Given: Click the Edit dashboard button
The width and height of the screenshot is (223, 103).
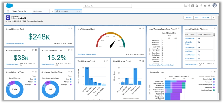Looking at the screenshot, I should click(x=197, y=17).
